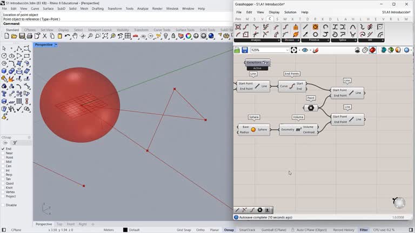
Task: Click the Volume component on the canvas
Action: point(298,129)
